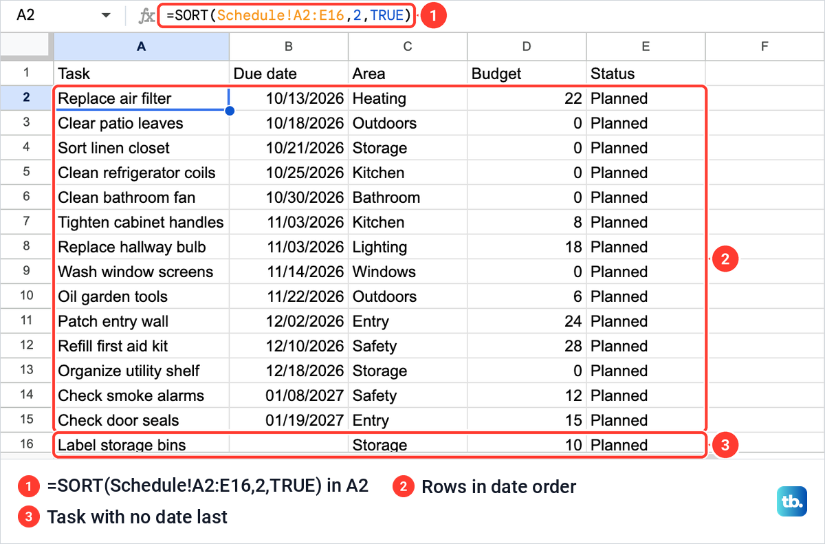Click the date cell 10/21/2026

point(289,148)
